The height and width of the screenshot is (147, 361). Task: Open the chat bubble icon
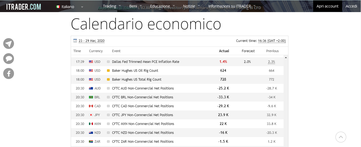point(9,59)
